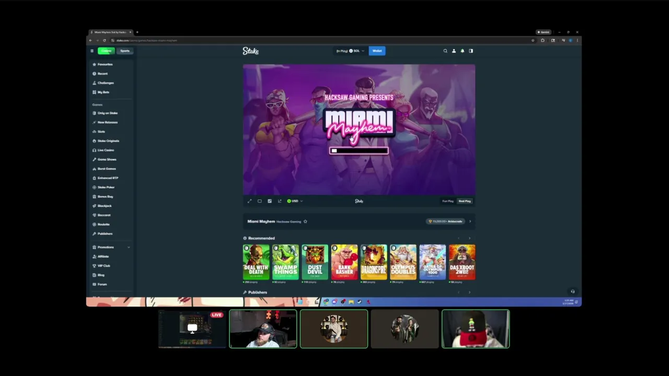Open the USD display currency dropdown

(294, 201)
